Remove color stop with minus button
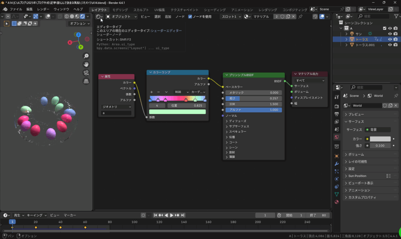 click(x=159, y=92)
